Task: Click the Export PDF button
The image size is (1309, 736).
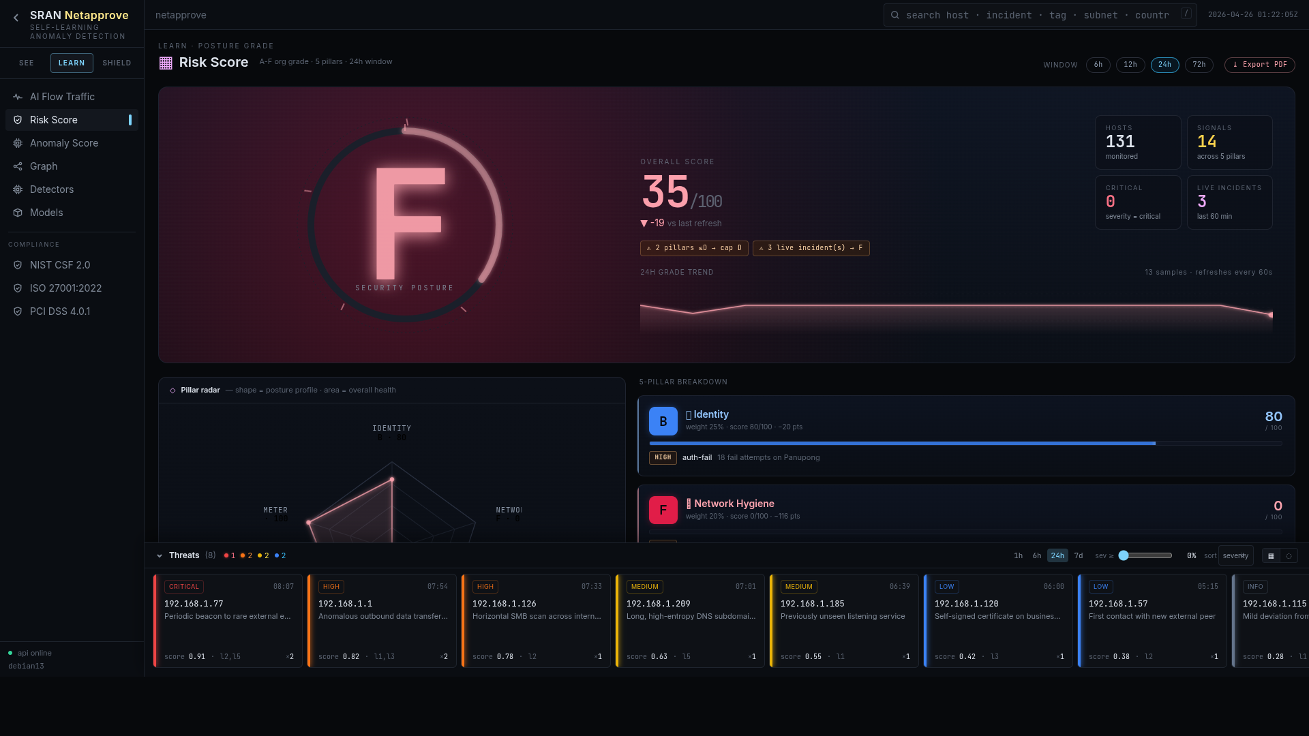Action: [x=1259, y=65]
